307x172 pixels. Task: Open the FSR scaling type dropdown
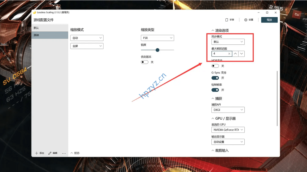[x=157, y=38]
